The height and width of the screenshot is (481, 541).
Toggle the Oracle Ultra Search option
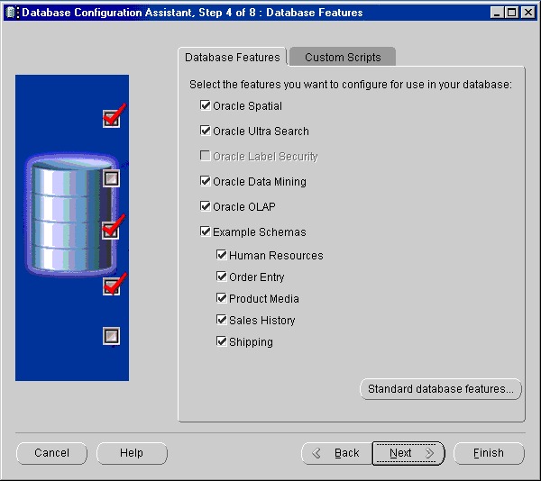point(206,132)
